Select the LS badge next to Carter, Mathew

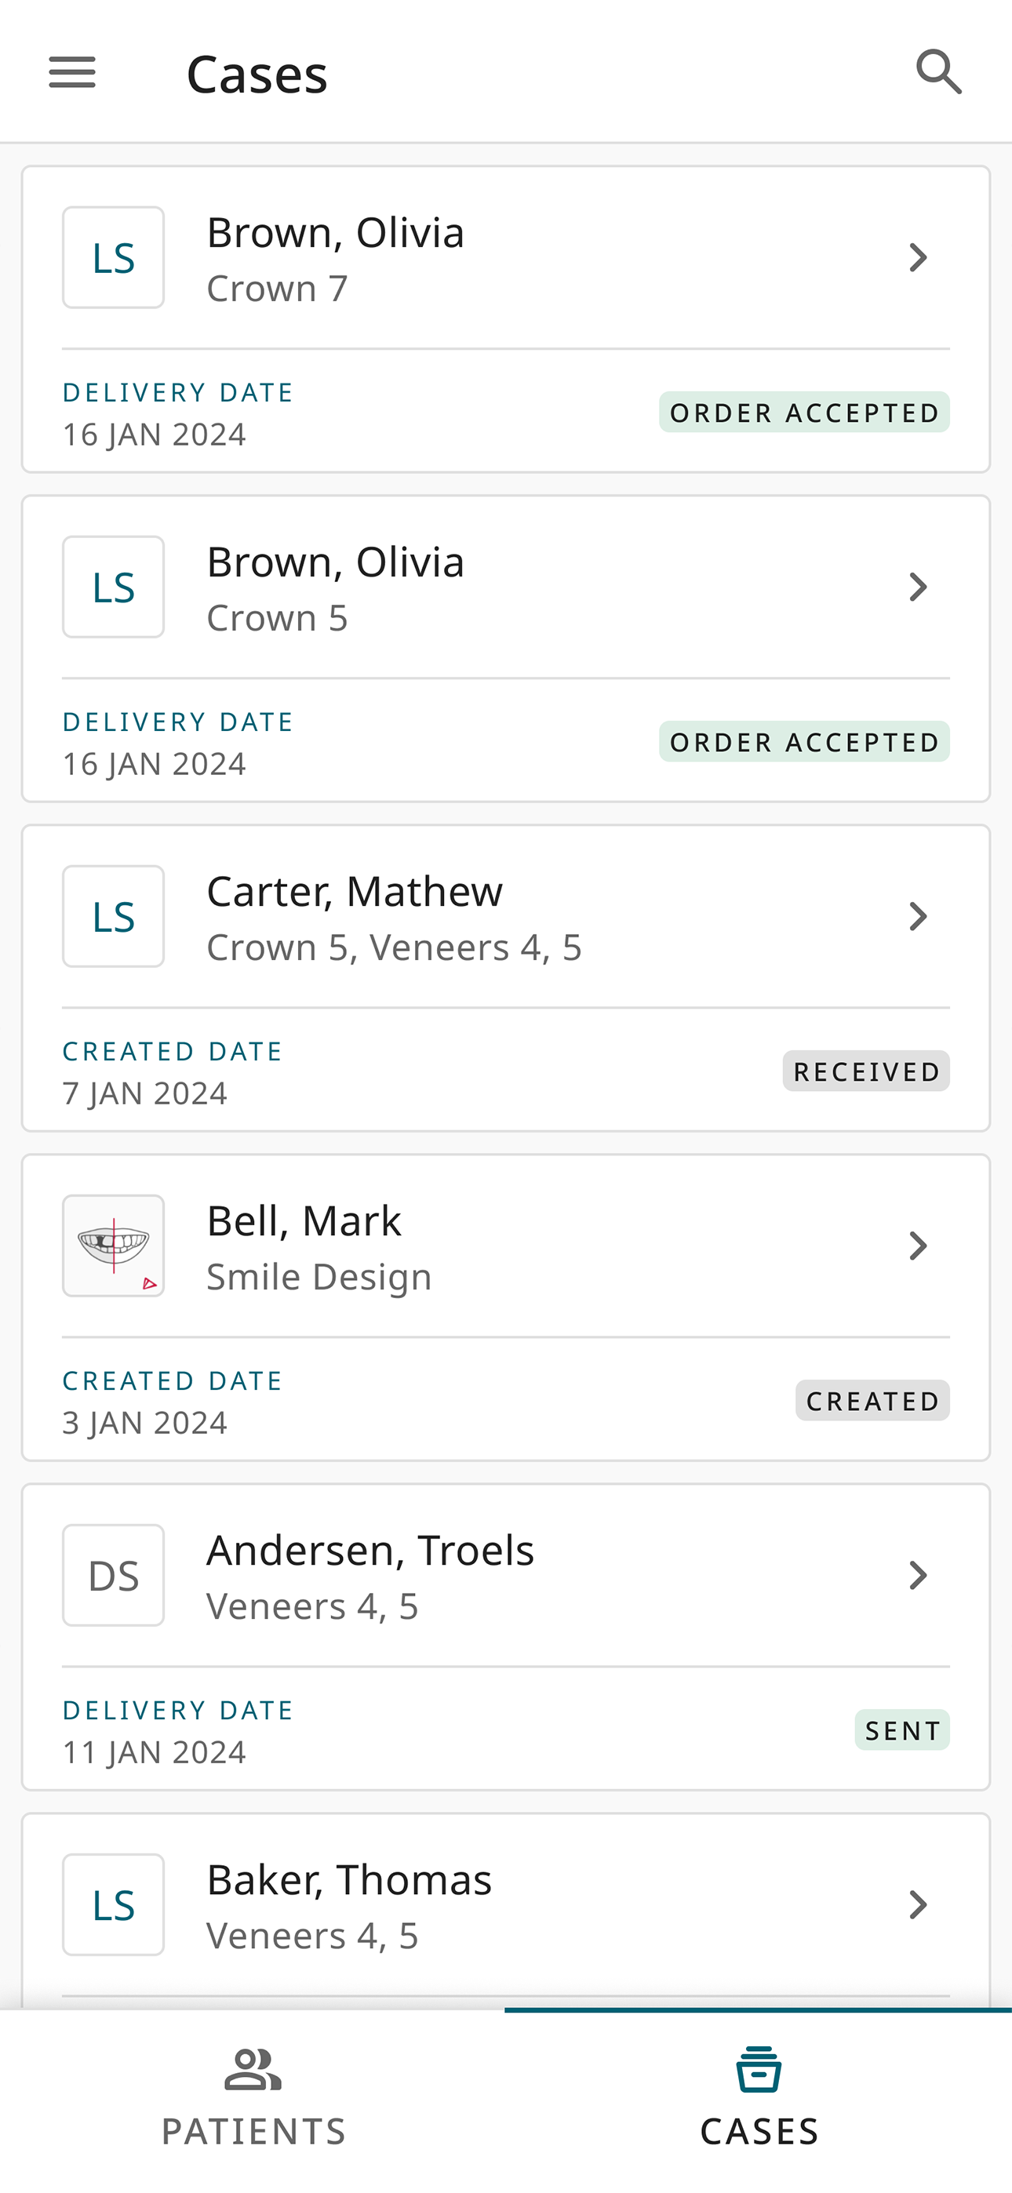point(113,916)
